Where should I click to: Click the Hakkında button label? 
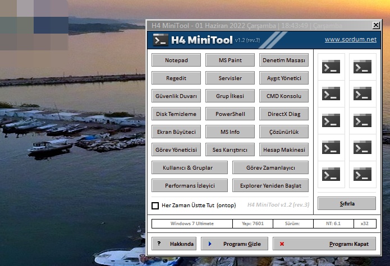[182, 244]
